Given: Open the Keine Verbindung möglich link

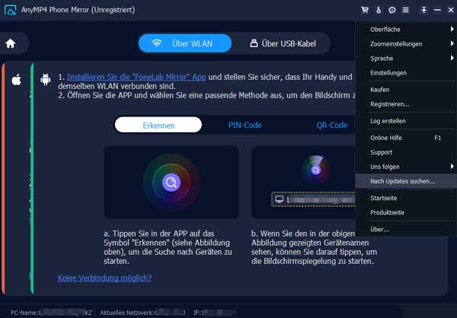Looking at the screenshot, I should click(x=104, y=278).
